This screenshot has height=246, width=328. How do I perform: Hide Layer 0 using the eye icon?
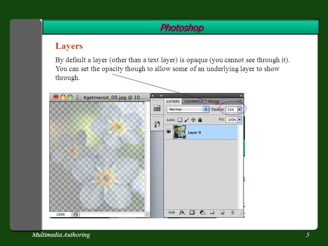pos(168,132)
